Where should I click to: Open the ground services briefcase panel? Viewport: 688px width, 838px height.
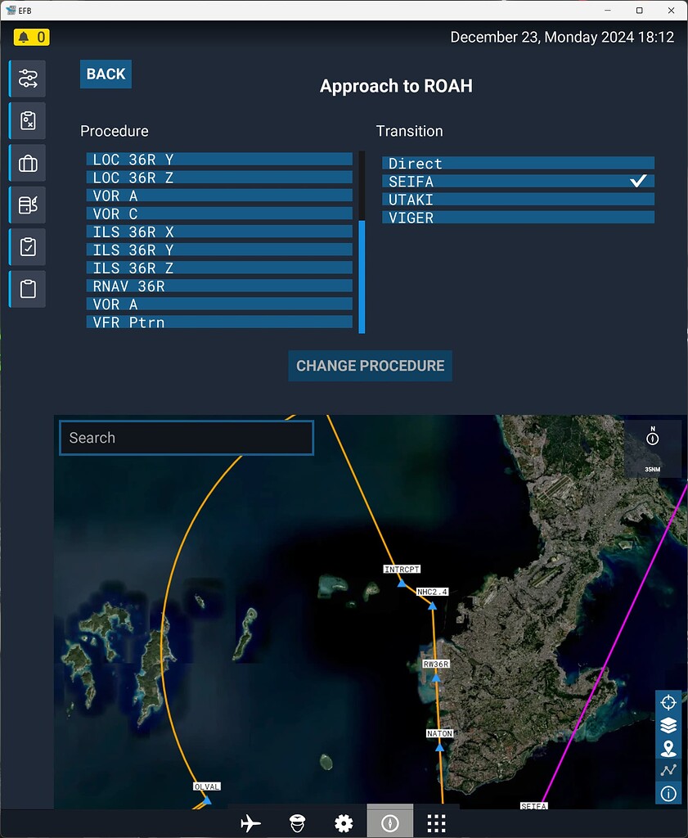pos(27,163)
